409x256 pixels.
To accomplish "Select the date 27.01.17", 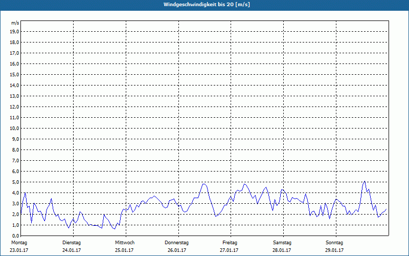I will point(229,250).
